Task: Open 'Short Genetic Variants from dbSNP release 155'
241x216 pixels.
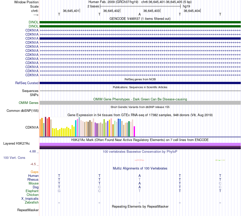Action: (x=140, y=107)
